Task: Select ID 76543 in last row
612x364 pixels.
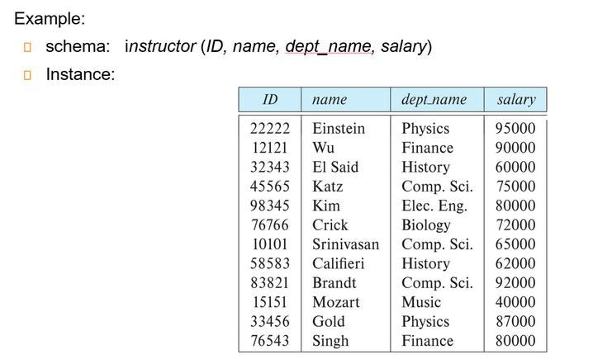Action: [270, 341]
